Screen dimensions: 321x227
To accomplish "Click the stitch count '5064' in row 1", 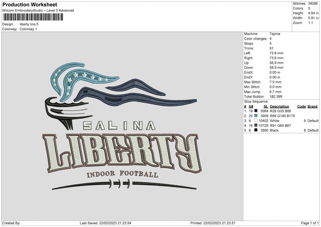I will click(264, 111).
